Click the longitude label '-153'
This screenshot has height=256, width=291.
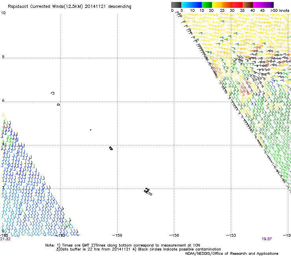[x=231, y=236]
